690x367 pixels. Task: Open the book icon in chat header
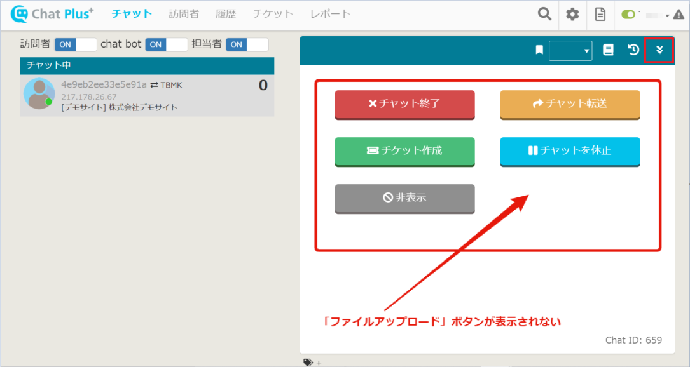point(608,50)
